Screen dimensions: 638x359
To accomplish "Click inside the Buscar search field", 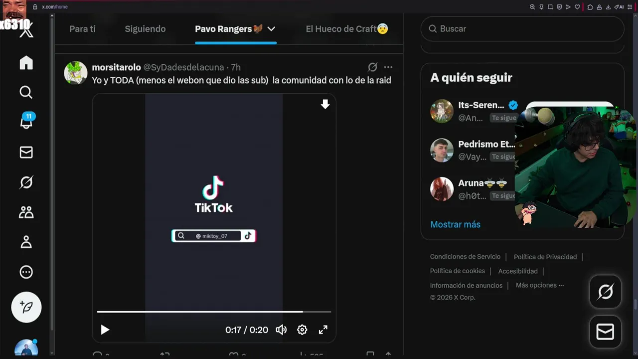I will (522, 29).
